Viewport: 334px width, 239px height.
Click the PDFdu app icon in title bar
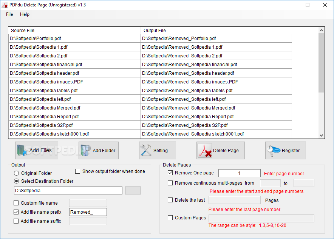coord(5,5)
